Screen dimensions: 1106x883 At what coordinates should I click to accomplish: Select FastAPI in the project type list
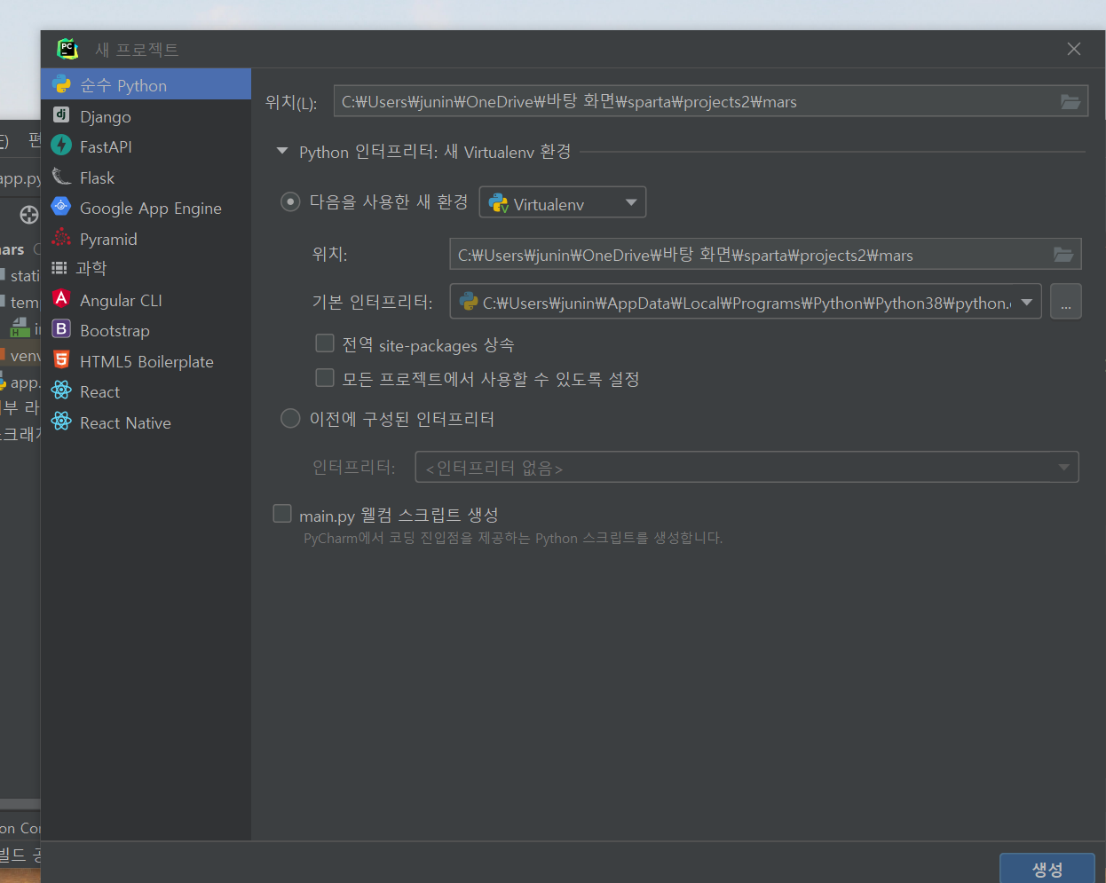click(106, 146)
